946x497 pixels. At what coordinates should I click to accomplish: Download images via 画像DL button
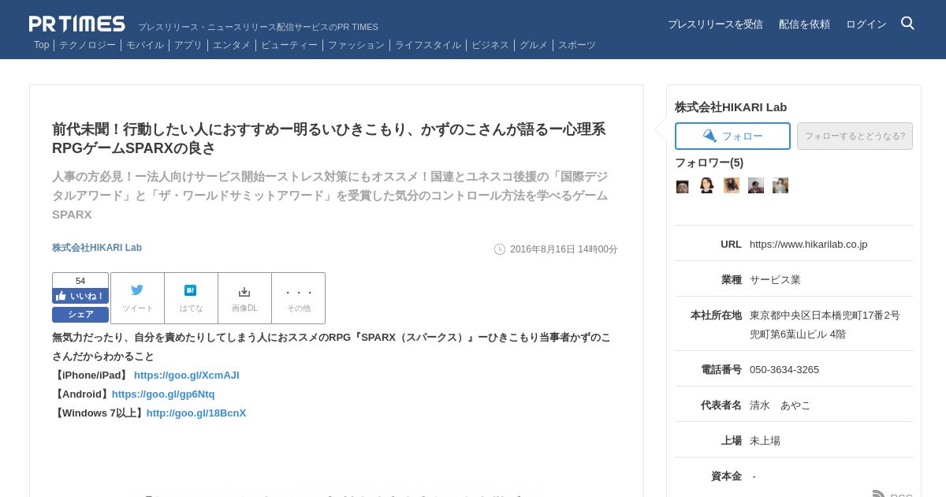click(x=244, y=298)
